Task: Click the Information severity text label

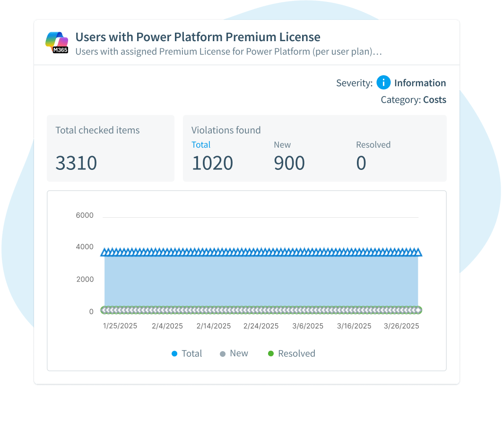Action: pyautogui.click(x=420, y=83)
